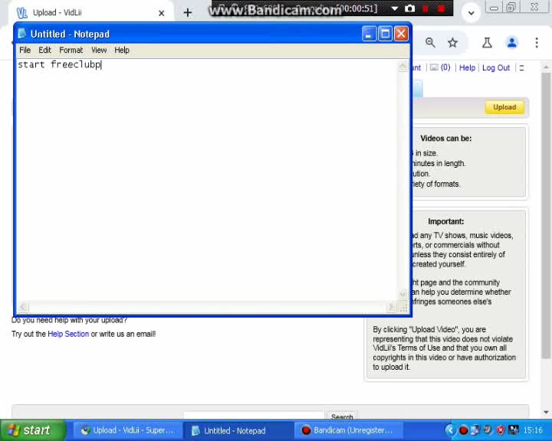Click the red shield security tray icon
552x441 pixels.
pos(501,430)
